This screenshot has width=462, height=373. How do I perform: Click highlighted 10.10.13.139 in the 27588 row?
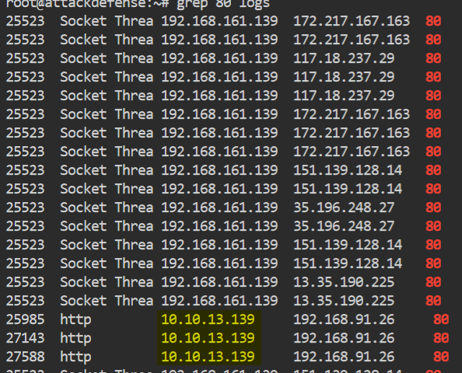[x=208, y=357]
